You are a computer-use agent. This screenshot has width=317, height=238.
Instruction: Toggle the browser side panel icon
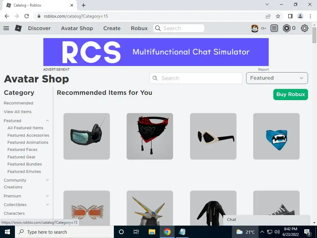click(x=290, y=16)
